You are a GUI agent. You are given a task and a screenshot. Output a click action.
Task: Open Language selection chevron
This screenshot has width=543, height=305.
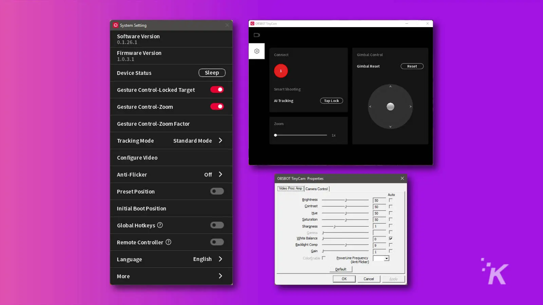221,259
